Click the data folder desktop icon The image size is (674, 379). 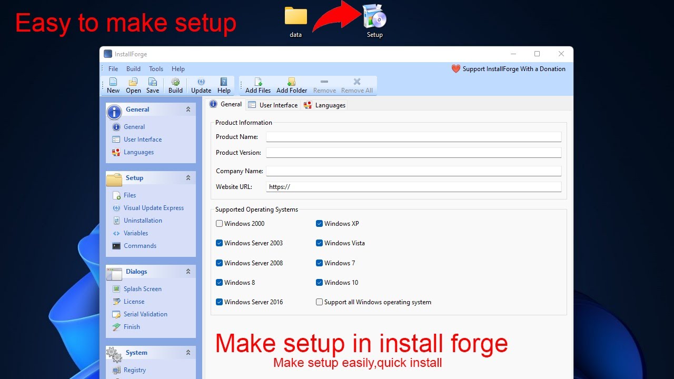(296, 22)
